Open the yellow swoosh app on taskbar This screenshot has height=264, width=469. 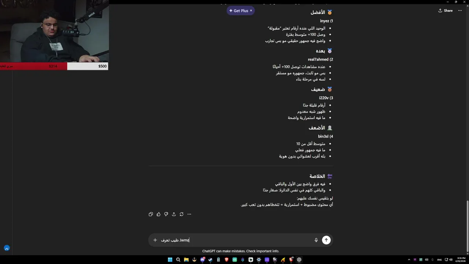(x=283, y=260)
